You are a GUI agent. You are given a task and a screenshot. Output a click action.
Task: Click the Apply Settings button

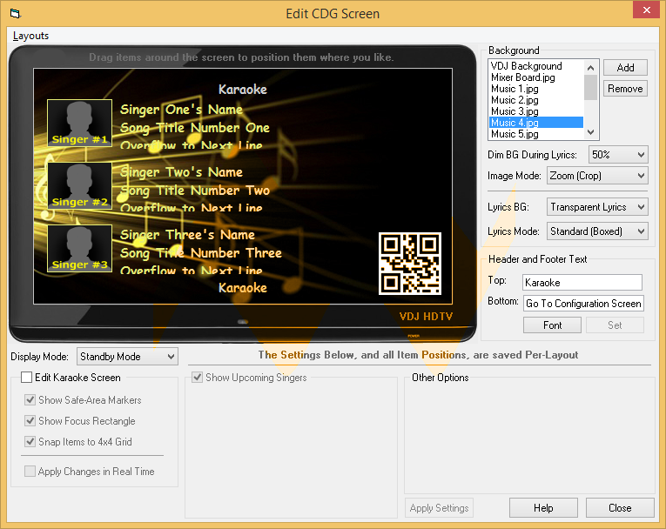point(439,508)
